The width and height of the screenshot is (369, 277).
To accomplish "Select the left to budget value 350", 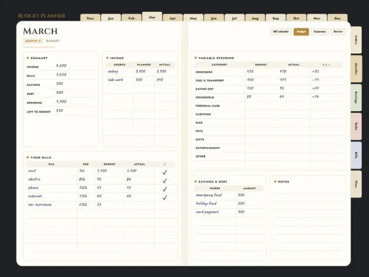I will 60,110.
